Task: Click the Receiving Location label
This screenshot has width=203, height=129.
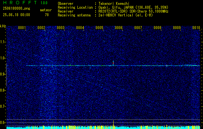Action: coord(75,7)
